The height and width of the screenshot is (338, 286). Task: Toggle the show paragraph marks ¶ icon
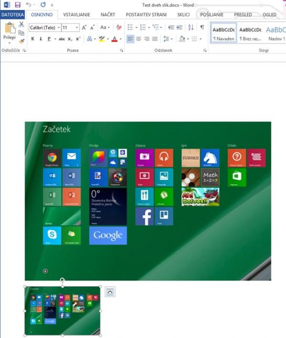(x=202, y=27)
